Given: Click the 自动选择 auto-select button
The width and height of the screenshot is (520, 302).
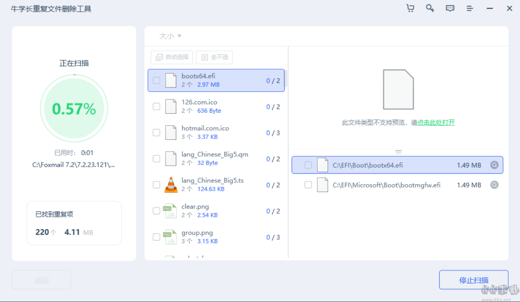Looking at the screenshot, I should (172, 57).
